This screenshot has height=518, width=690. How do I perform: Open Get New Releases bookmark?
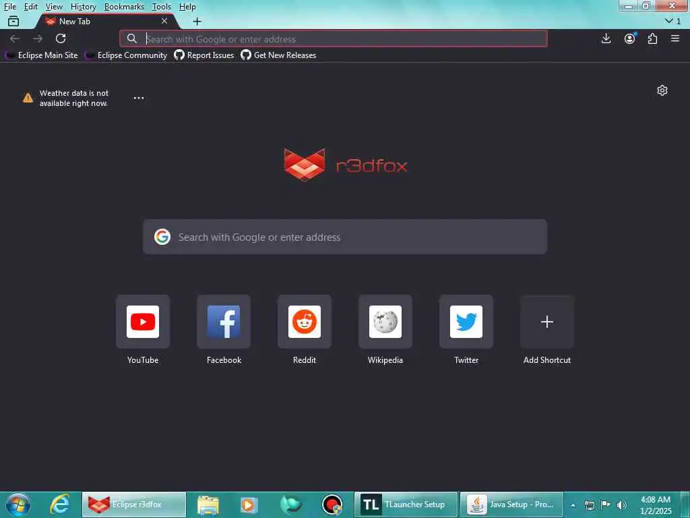(278, 55)
